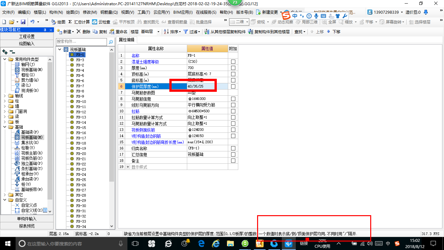Click the 绘图输入 button
Screen dimensions: 444x250
pyautogui.click(x=27, y=44)
